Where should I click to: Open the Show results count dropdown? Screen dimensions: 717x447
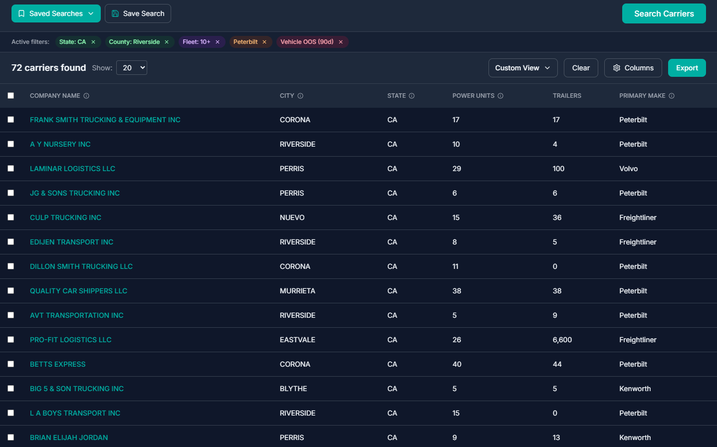click(x=131, y=67)
